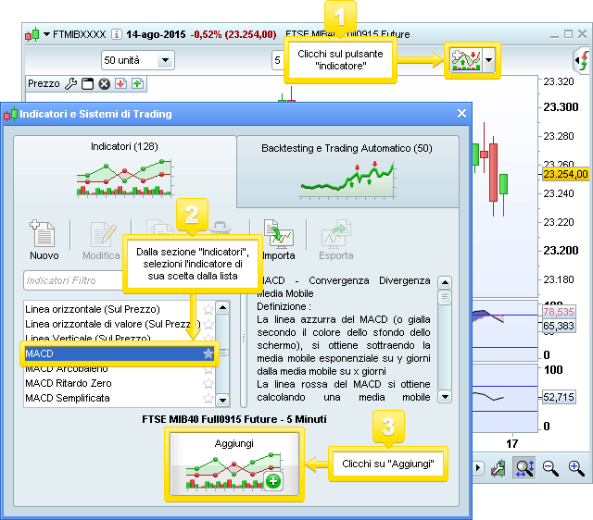Viewport: 593px width, 520px height.
Task: Open the candlestick chart style menu arrow
Action: pyautogui.click(x=46, y=34)
